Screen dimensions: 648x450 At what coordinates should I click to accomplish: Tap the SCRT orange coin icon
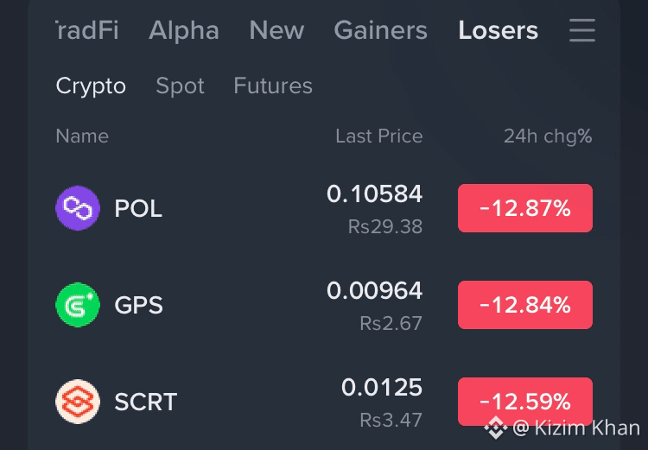(x=78, y=402)
